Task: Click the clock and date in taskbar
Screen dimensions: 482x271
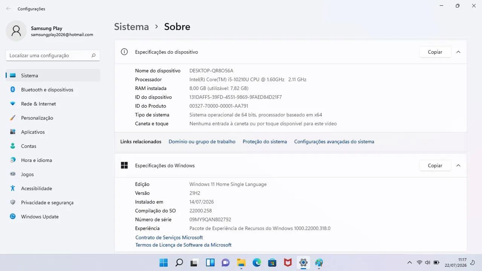Action: click(455, 262)
